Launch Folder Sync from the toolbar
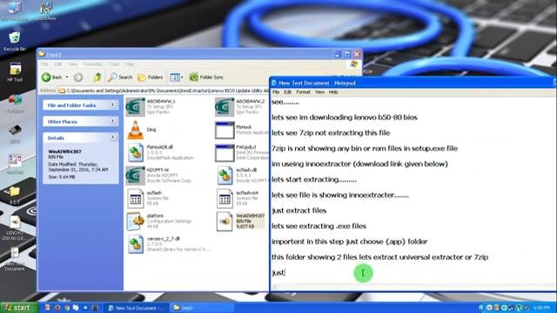Screen dimensions: 557x313 tap(206, 77)
